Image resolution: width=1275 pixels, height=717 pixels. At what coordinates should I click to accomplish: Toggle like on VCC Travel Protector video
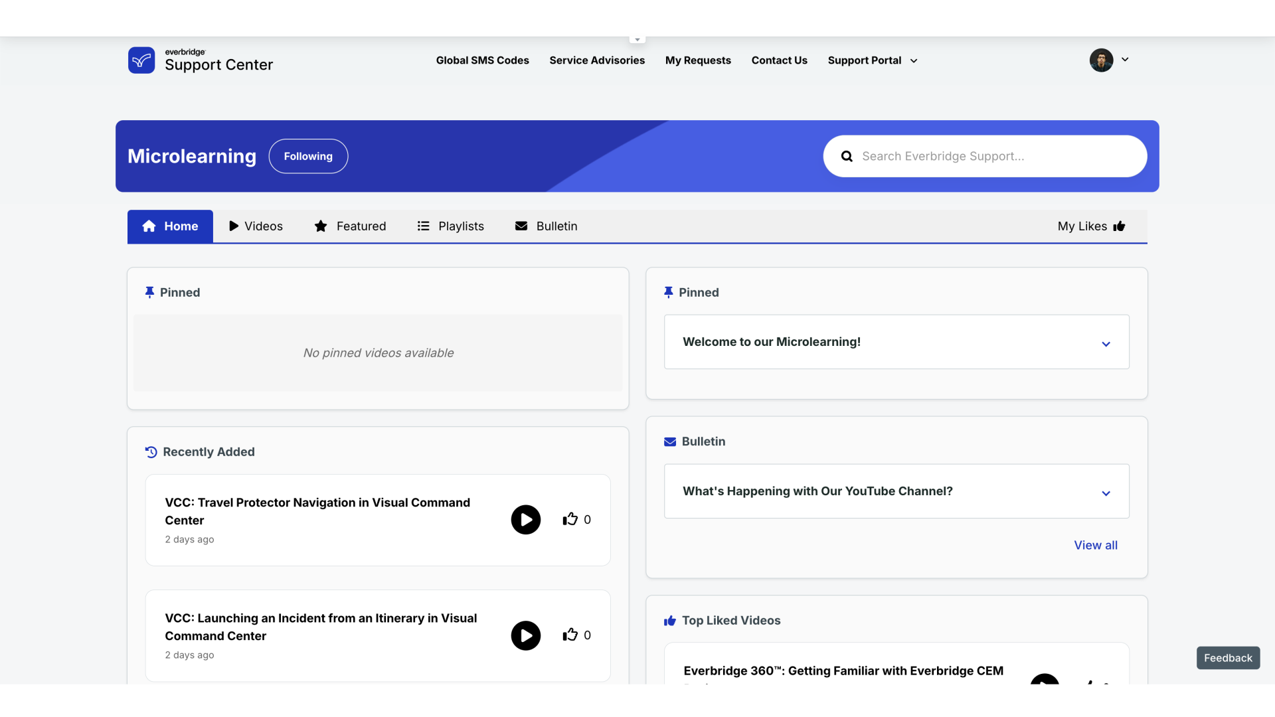570,518
